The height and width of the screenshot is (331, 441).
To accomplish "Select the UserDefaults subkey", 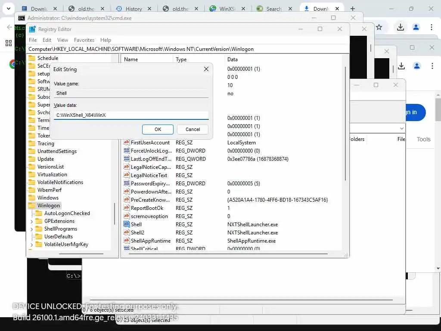I will pyautogui.click(x=59, y=237).
